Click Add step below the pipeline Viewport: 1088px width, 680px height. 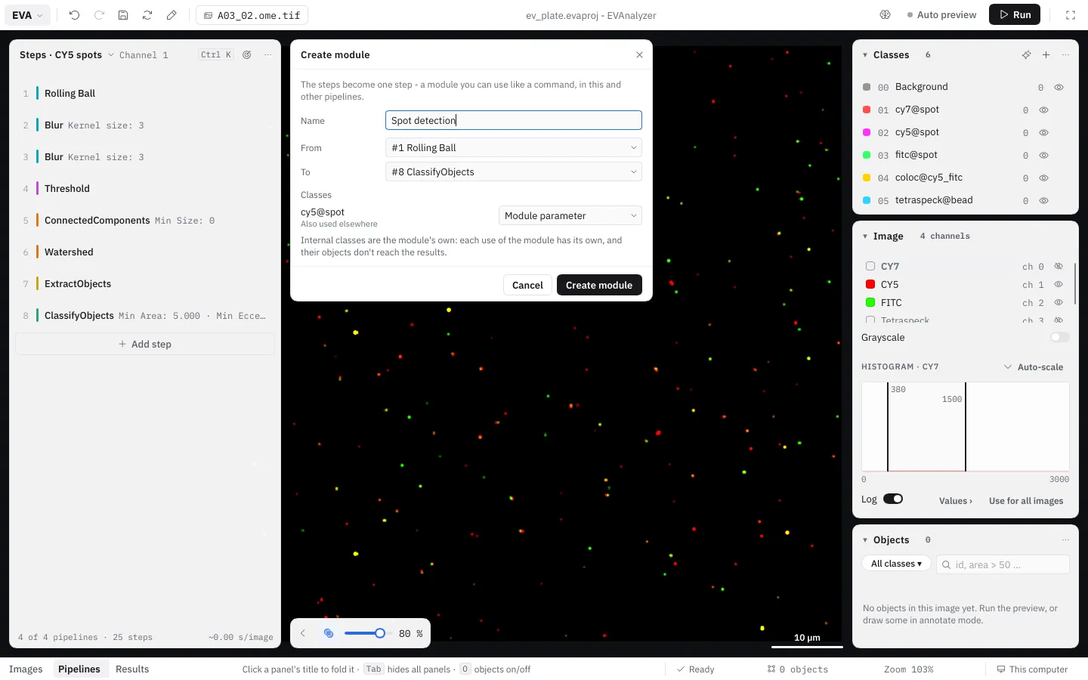(145, 345)
